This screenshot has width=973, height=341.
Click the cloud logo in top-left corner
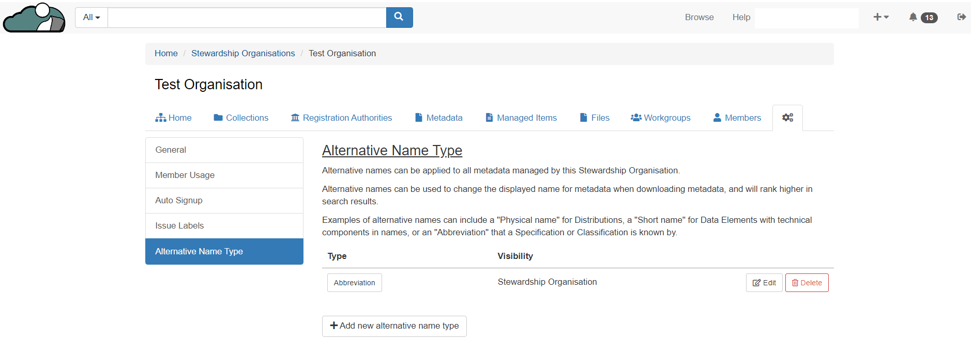34,18
